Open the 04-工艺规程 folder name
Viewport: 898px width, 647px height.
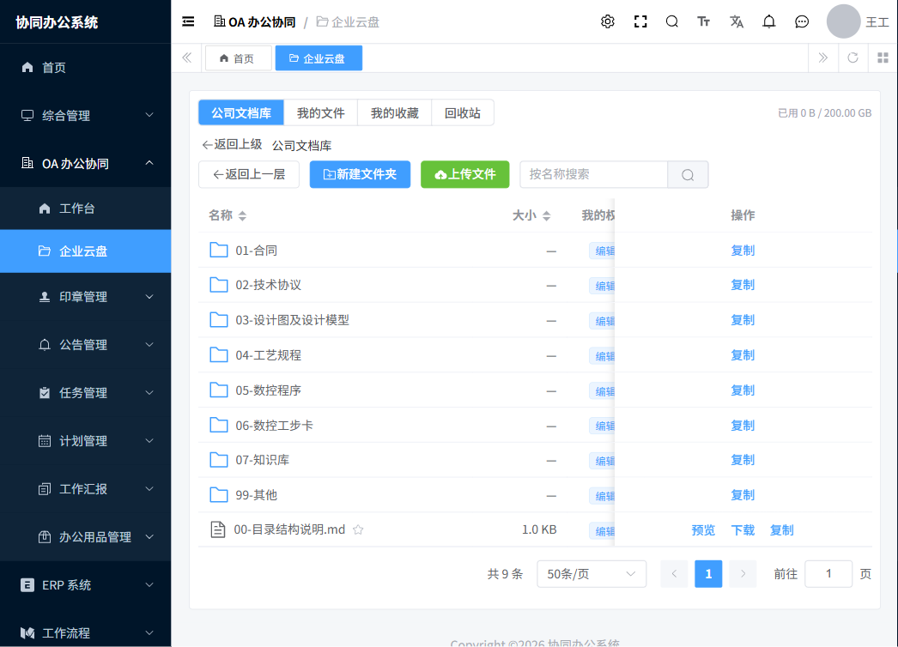coord(268,355)
